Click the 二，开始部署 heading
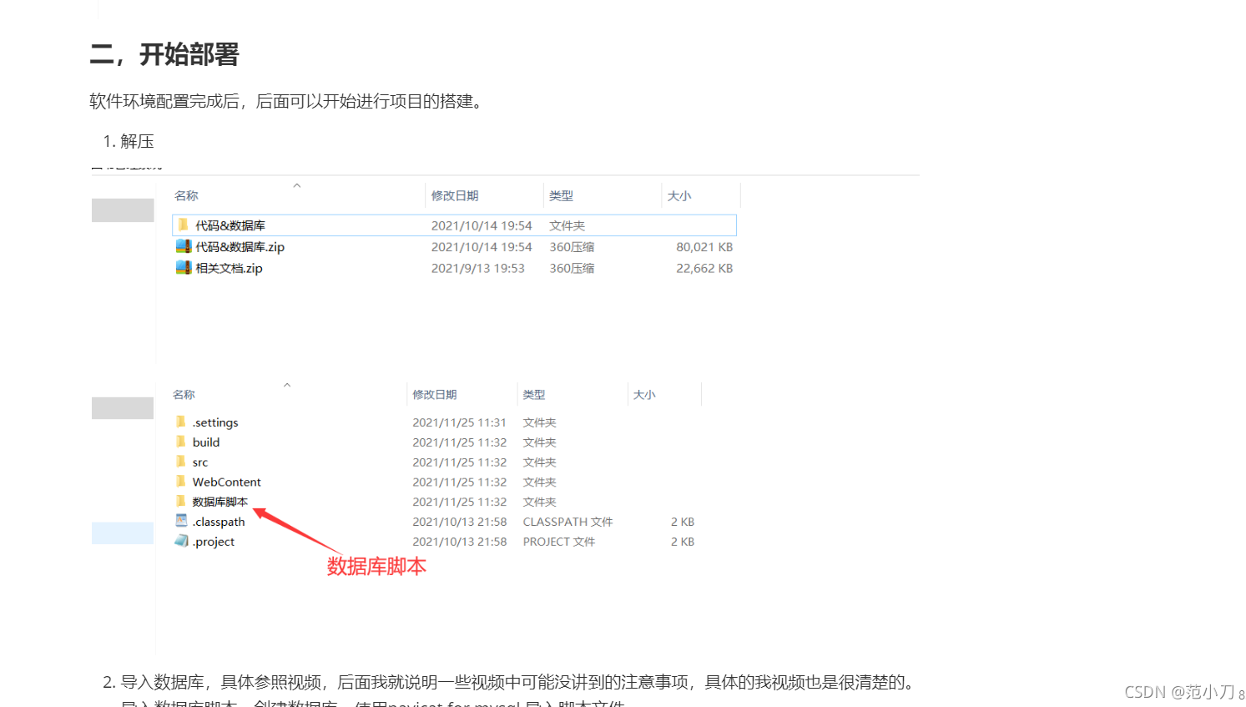1246x707 pixels. pyautogui.click(x=164, y=54)
